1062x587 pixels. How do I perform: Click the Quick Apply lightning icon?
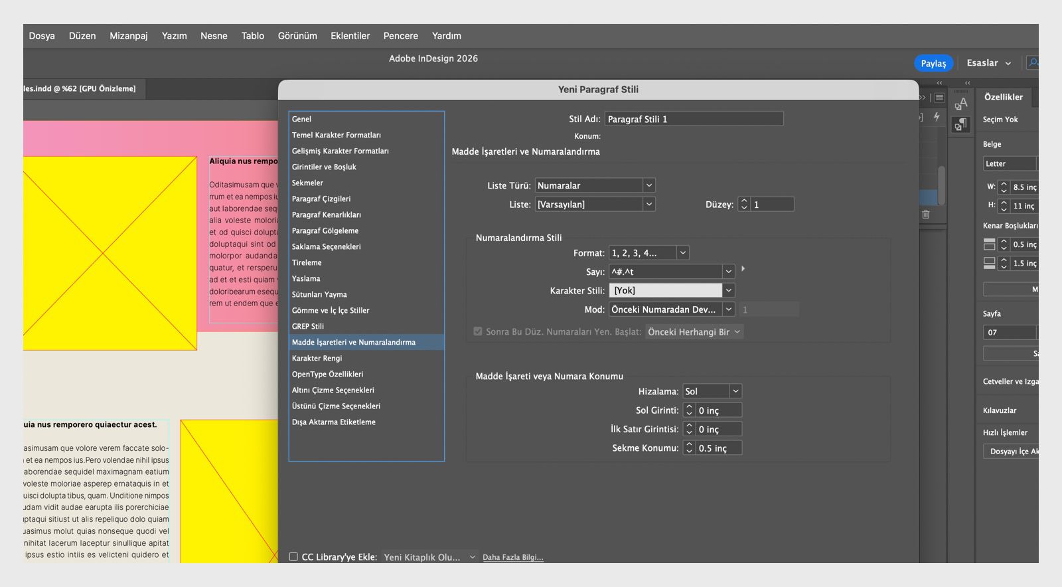click(x=937, y=117)
